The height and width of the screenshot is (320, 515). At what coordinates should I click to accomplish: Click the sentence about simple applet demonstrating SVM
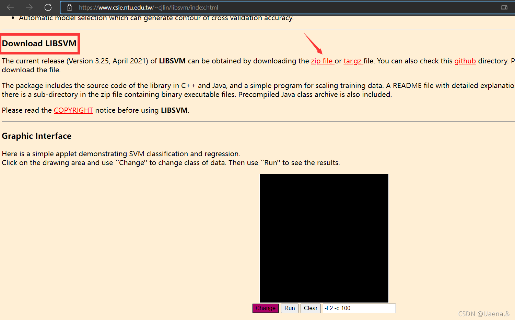pyautogui.click(x=121, y=154)
